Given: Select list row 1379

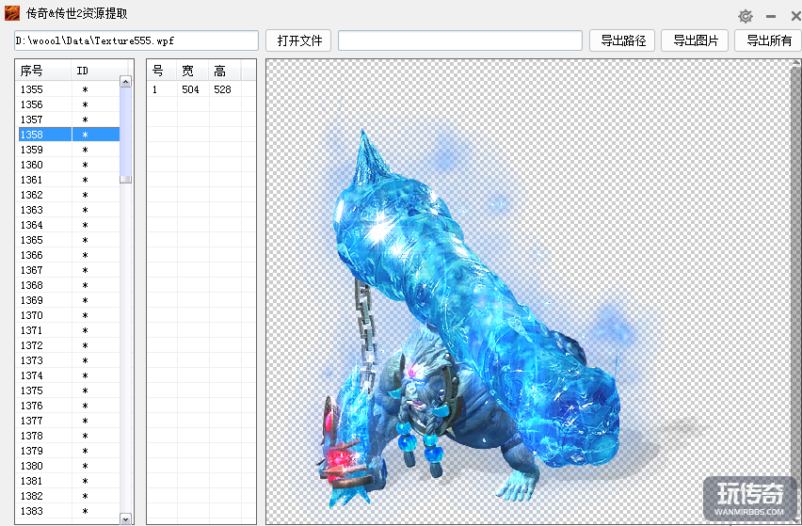Looking at the screenshot, I should (x=69, y=451).
